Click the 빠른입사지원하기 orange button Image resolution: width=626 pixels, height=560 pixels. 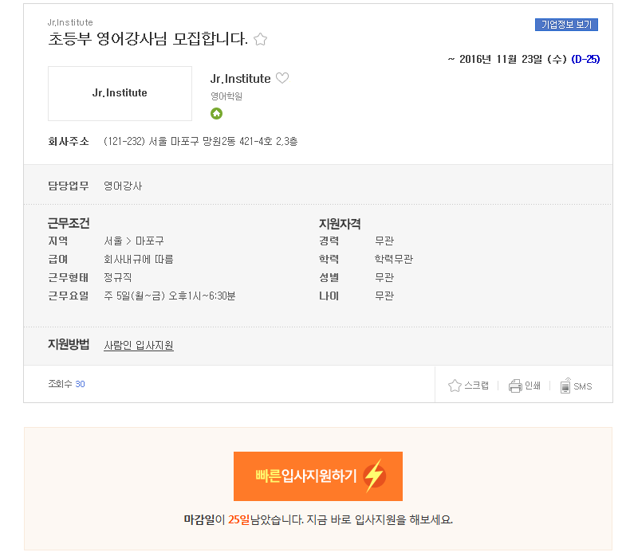[x=318, y=476]
